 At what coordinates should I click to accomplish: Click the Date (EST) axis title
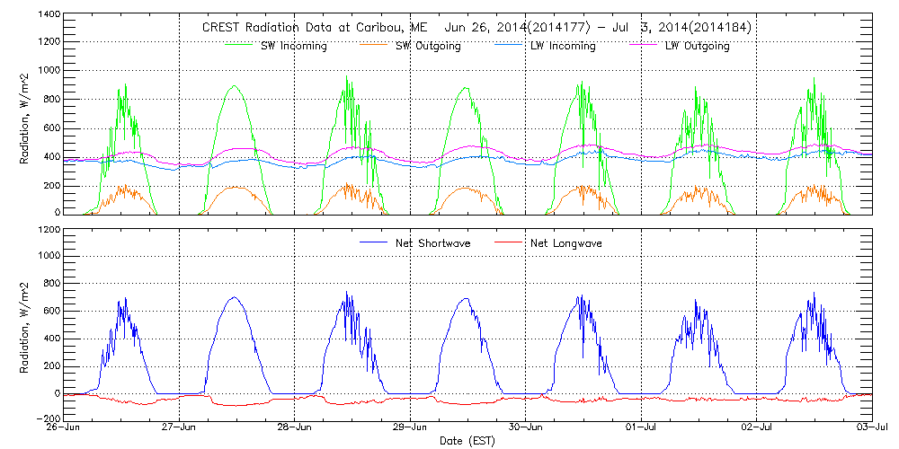(x=468, y=441)
